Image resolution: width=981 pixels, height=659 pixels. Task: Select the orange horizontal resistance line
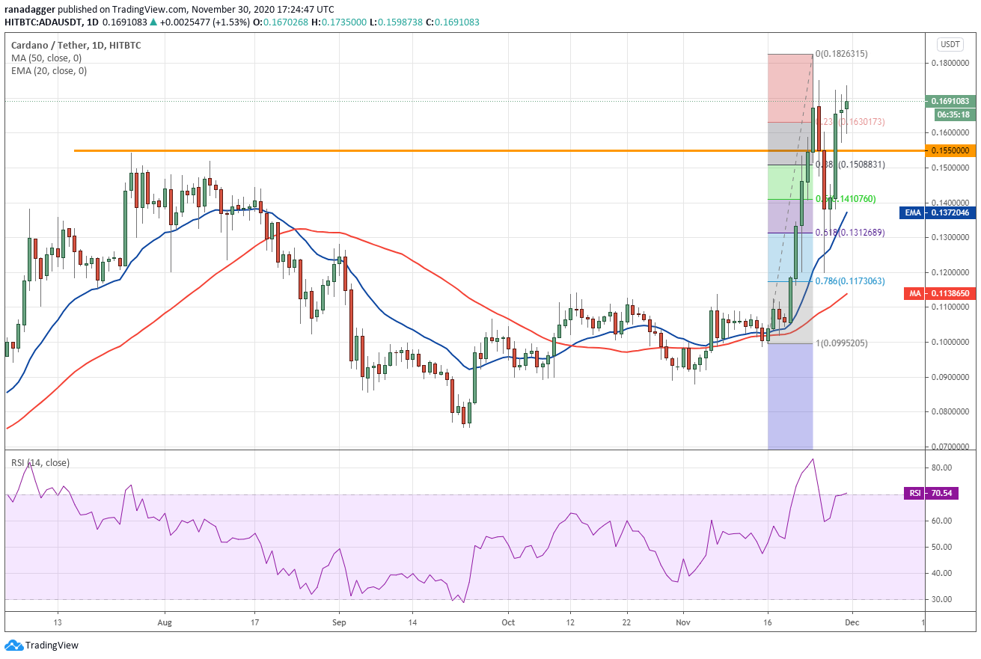[x=499, y=150]
